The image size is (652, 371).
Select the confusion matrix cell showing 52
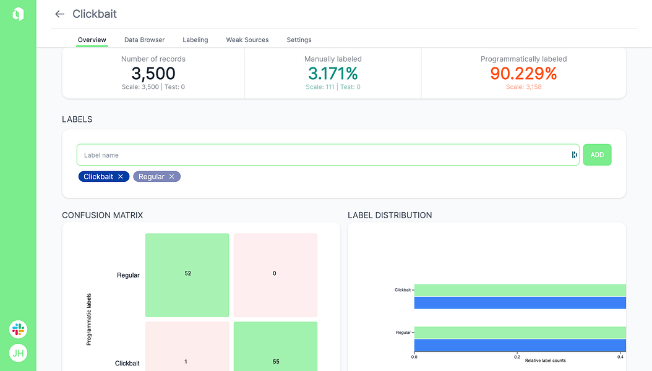(187, 275)
